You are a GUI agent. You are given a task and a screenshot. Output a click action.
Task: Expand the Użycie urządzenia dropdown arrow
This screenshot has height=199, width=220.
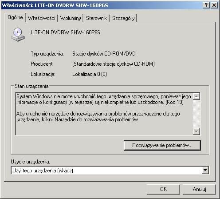pos(205,170)
